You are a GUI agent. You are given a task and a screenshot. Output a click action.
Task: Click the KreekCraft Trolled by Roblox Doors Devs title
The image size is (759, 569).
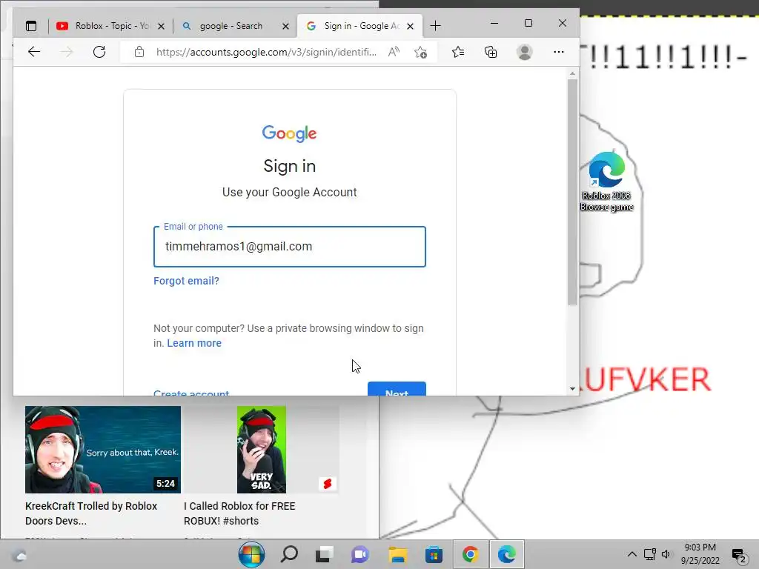click(91, 513)
